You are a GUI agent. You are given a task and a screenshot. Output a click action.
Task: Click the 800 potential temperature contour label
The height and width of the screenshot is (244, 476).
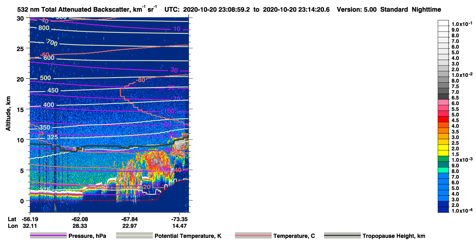point(44,28)
